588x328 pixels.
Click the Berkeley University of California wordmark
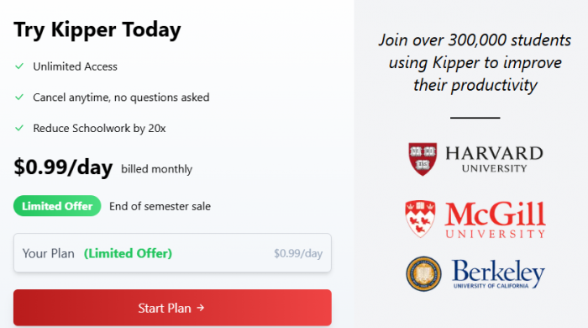498,274
